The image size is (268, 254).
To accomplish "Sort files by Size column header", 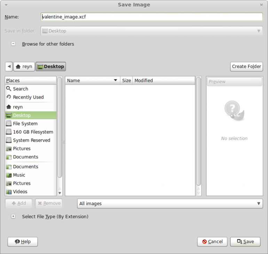I will click(126, 81).
